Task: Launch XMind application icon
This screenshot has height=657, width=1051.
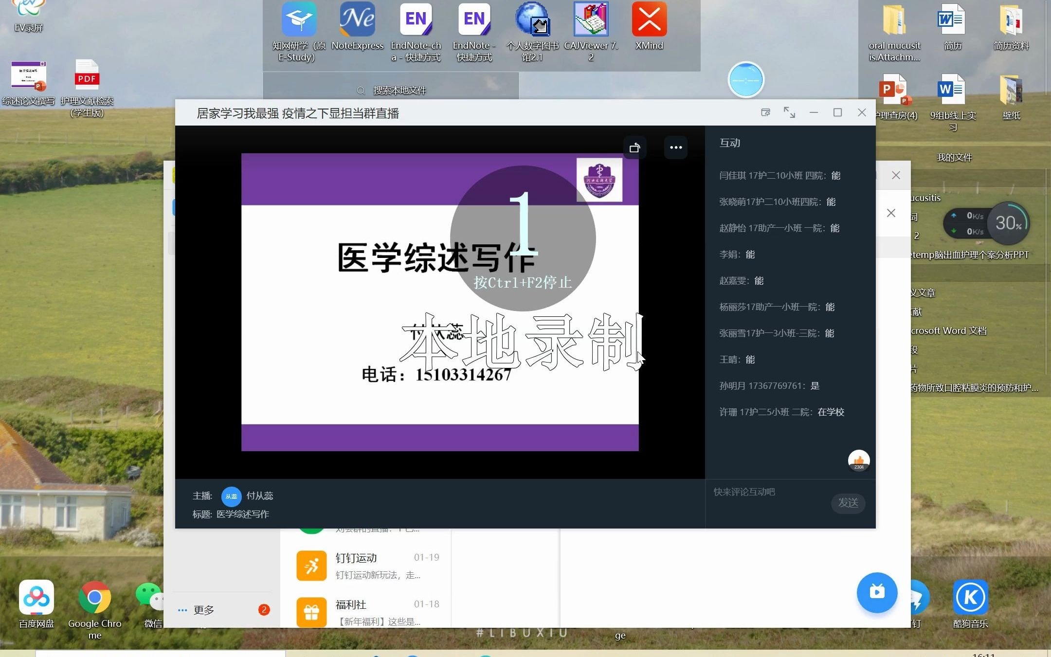Action: click(x=650, y=27)
